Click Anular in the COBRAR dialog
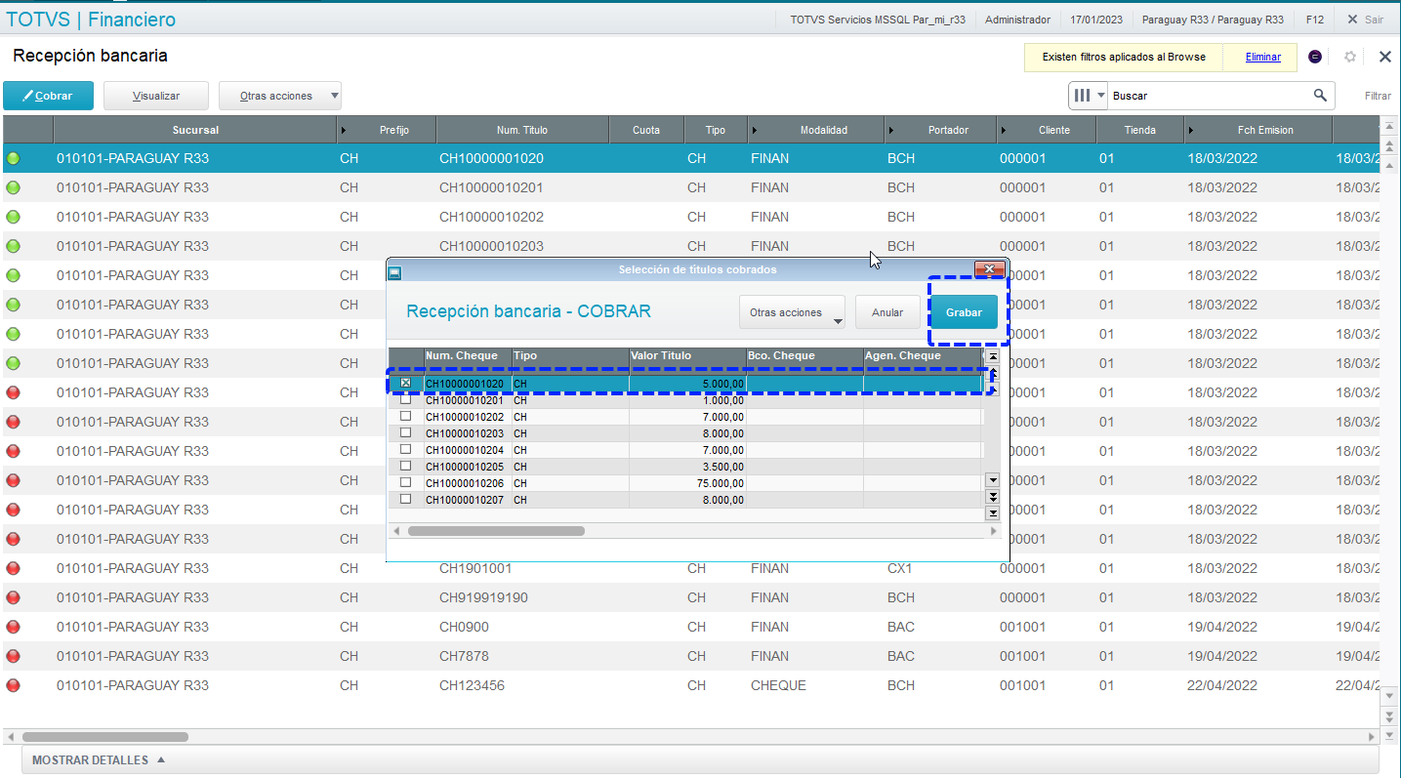This screenshot has height=778, width=1401. 887,312
